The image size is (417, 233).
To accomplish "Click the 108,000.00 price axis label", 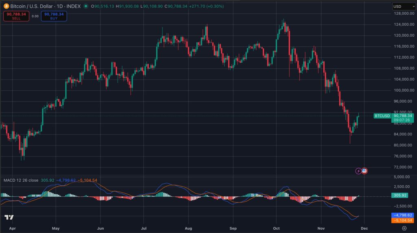I will (x=404, y=68).
